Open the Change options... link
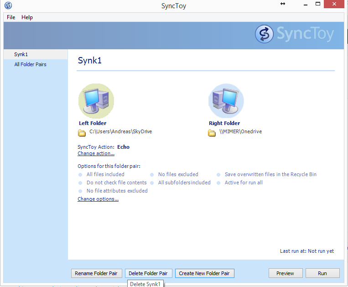The image size is (348, 287). pos(98,199)
